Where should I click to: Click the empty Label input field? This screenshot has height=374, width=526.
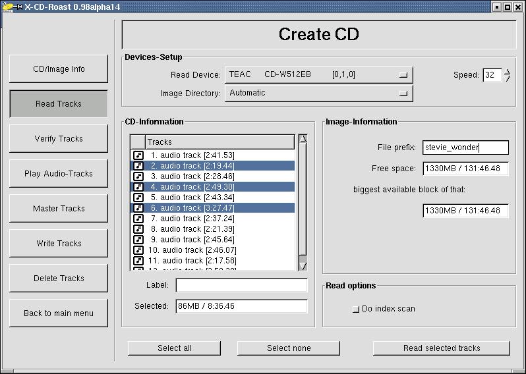pos(241,285)
